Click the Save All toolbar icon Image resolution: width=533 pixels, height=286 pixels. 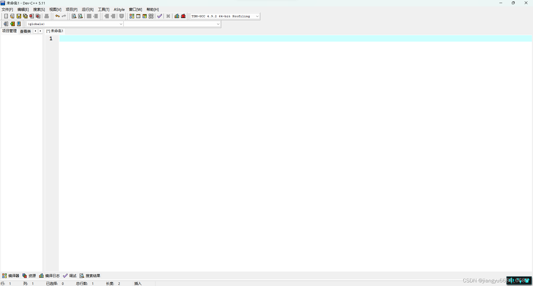[25, 16]
